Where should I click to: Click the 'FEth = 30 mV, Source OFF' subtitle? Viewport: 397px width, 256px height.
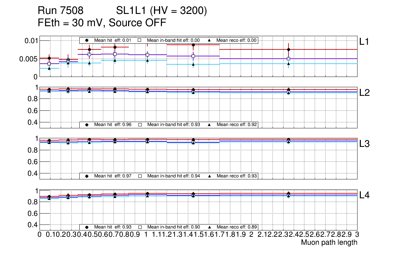click(102, 23)
